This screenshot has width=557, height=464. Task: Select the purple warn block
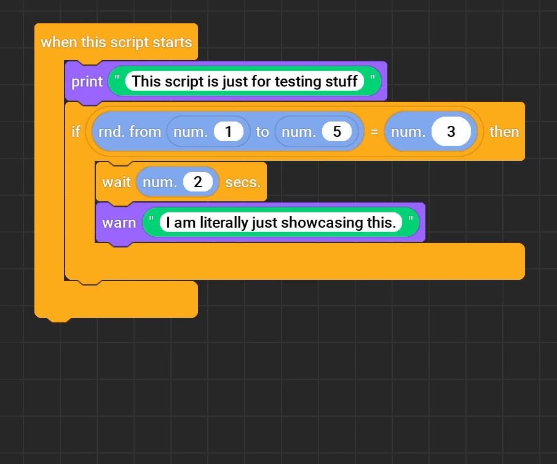119,222
